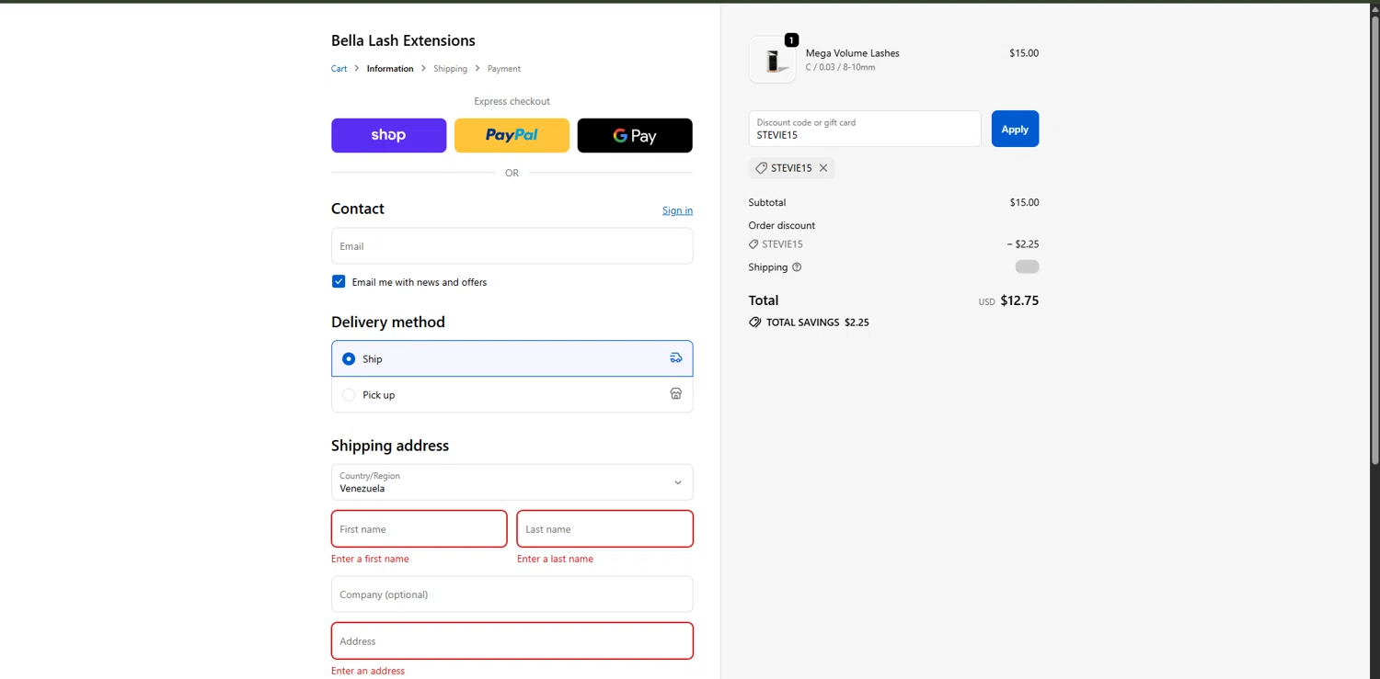Click the − $2.25 discount amount
1380x679 pixels.
pos(1023,244)
